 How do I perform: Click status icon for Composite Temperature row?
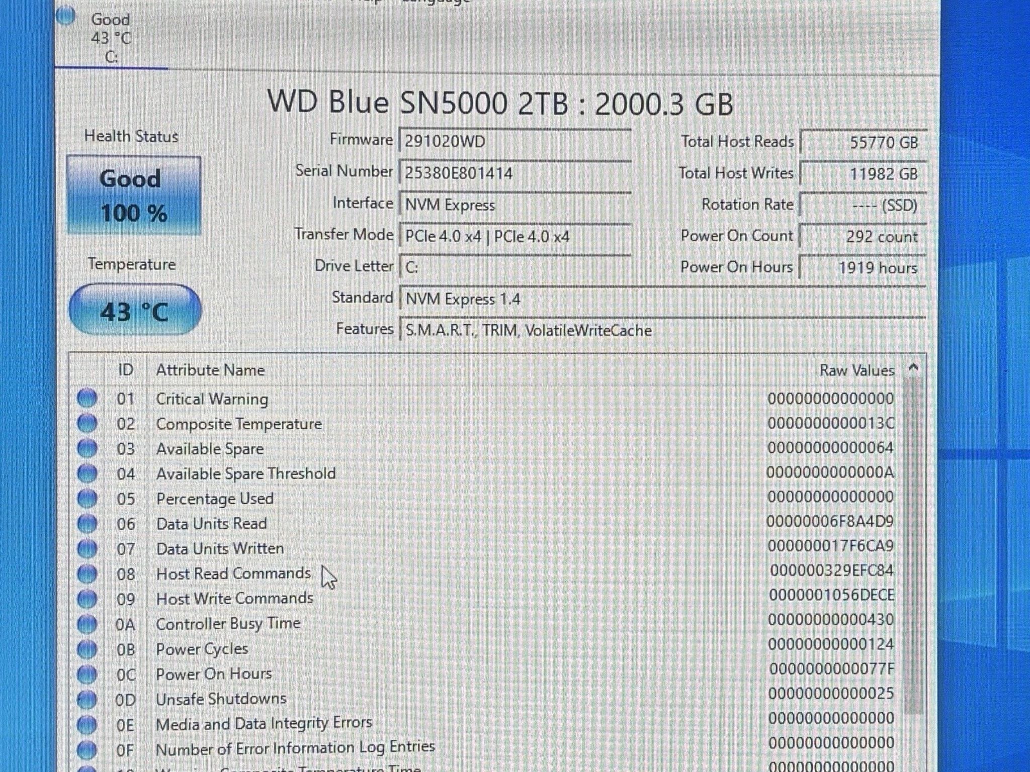click(87, 423)
